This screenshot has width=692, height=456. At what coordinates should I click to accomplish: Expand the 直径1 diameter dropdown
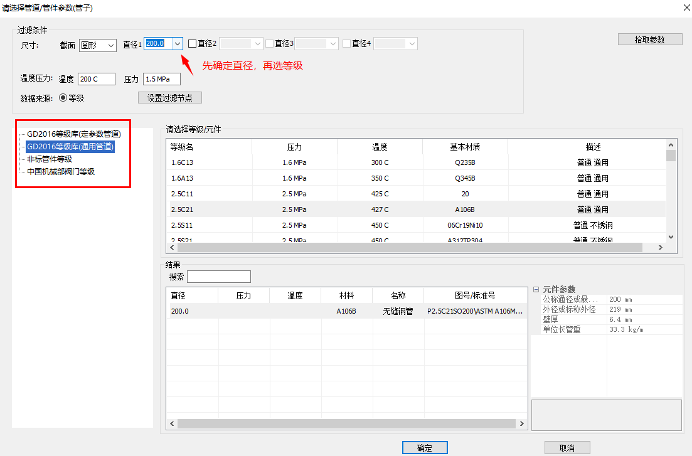[x=177, y=43]
